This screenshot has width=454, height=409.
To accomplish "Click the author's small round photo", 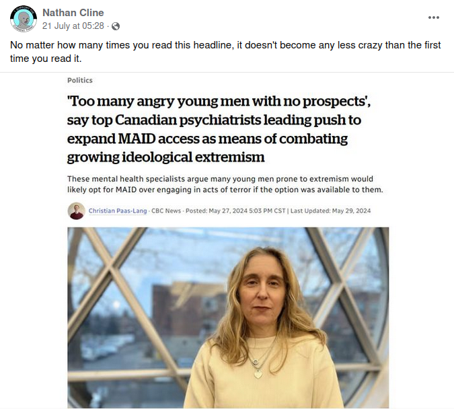I will click(77, 211).
